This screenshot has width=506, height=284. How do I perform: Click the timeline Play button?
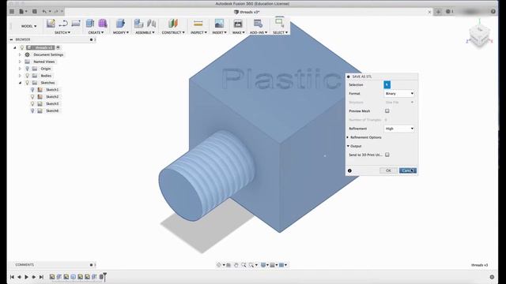(x=26, y=277)
